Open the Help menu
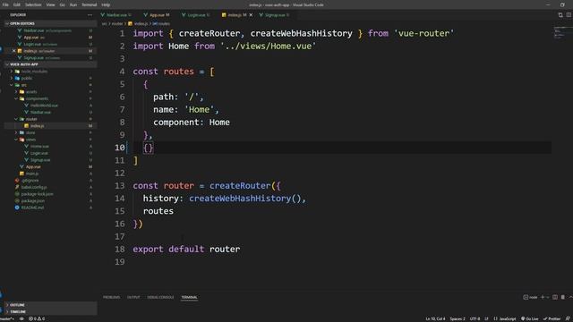573x322 pixels. 106,4
